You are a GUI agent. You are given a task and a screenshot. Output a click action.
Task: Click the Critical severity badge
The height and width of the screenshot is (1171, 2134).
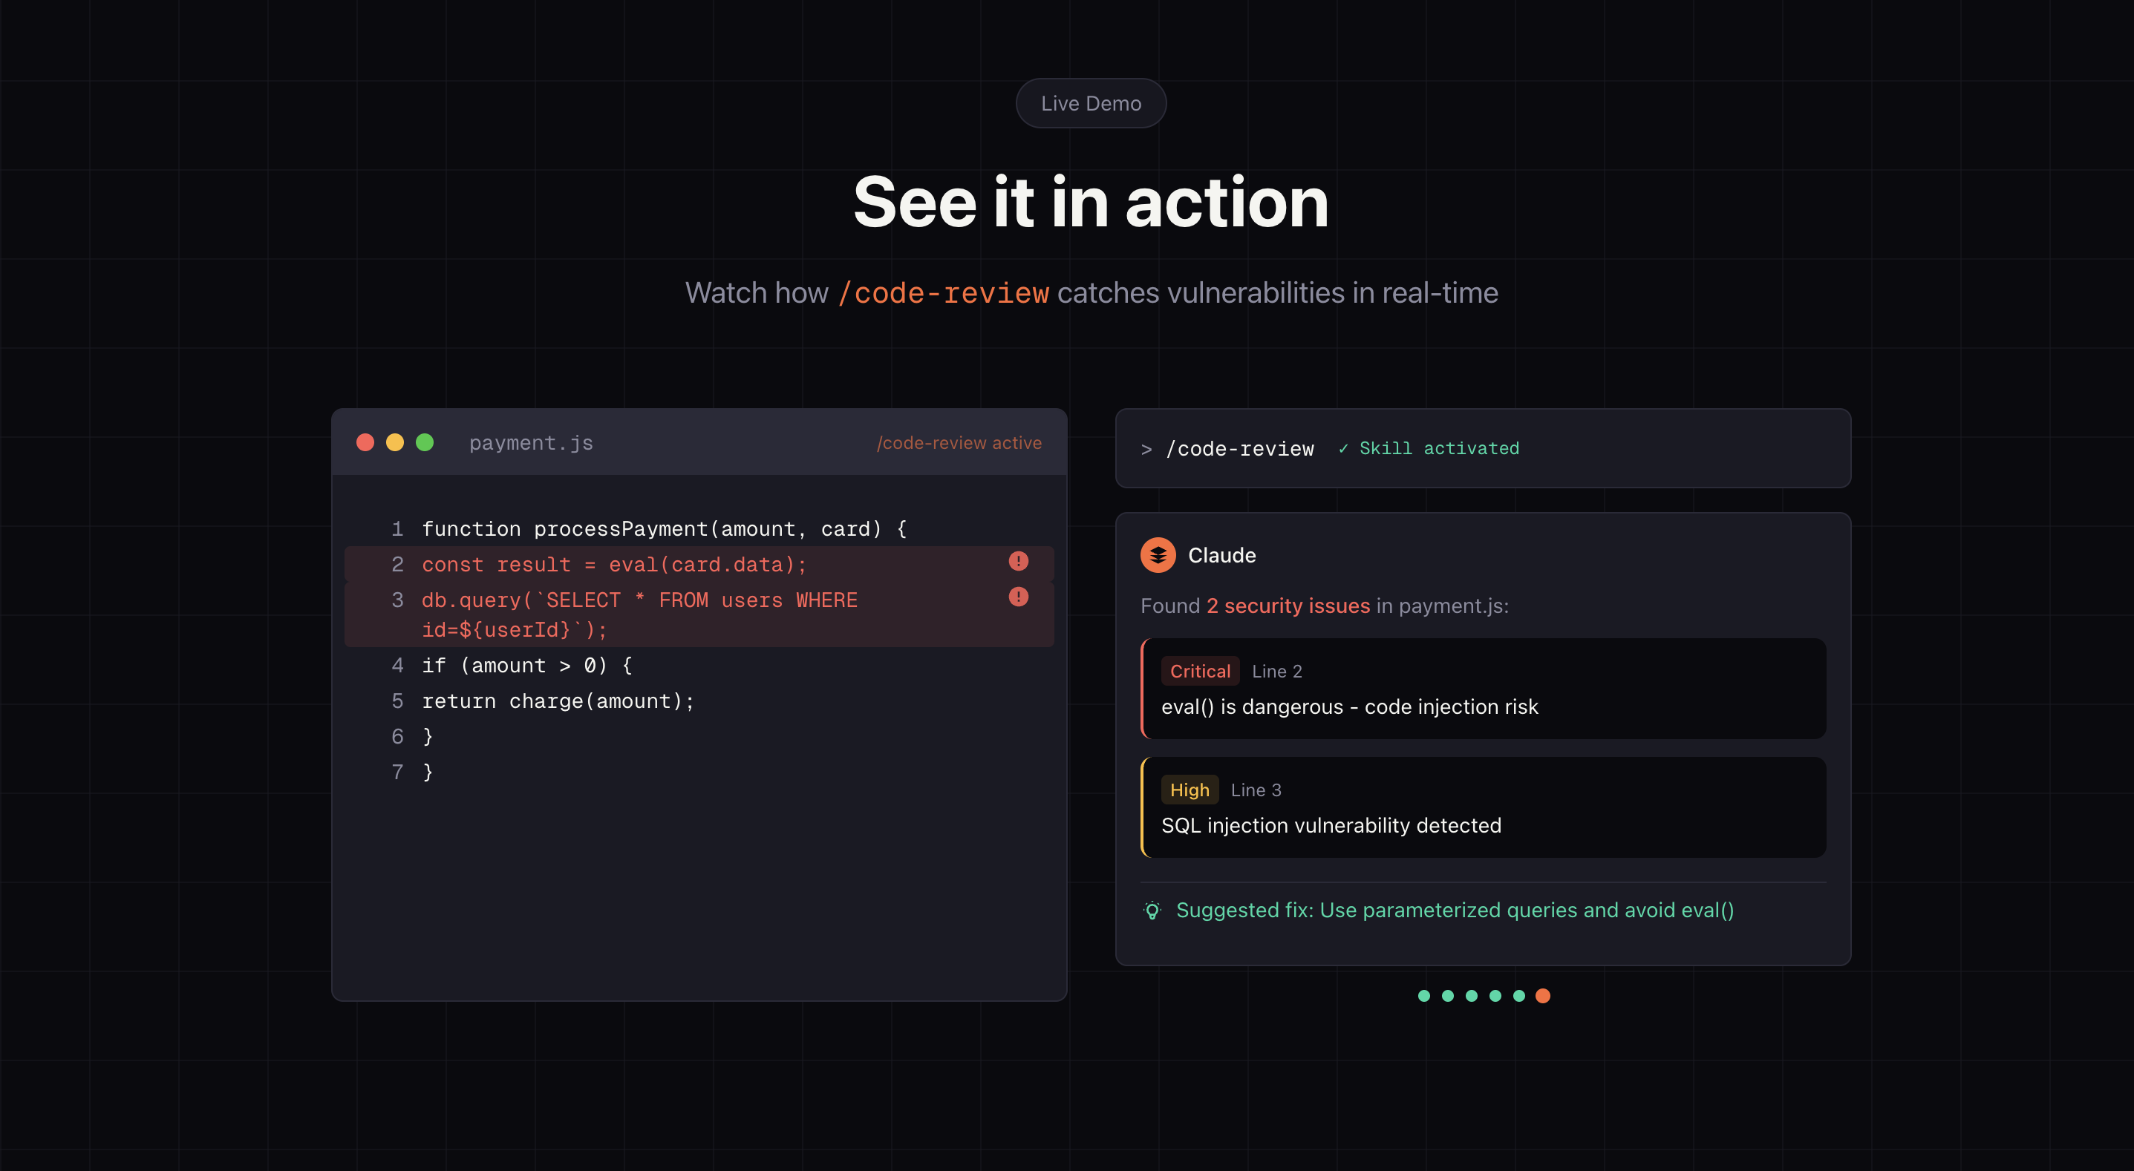coord(1200,671)
